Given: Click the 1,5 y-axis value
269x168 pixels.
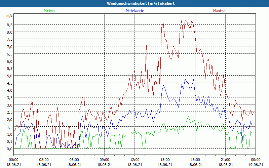Looking at the screenshot, I should pos(9,127).
